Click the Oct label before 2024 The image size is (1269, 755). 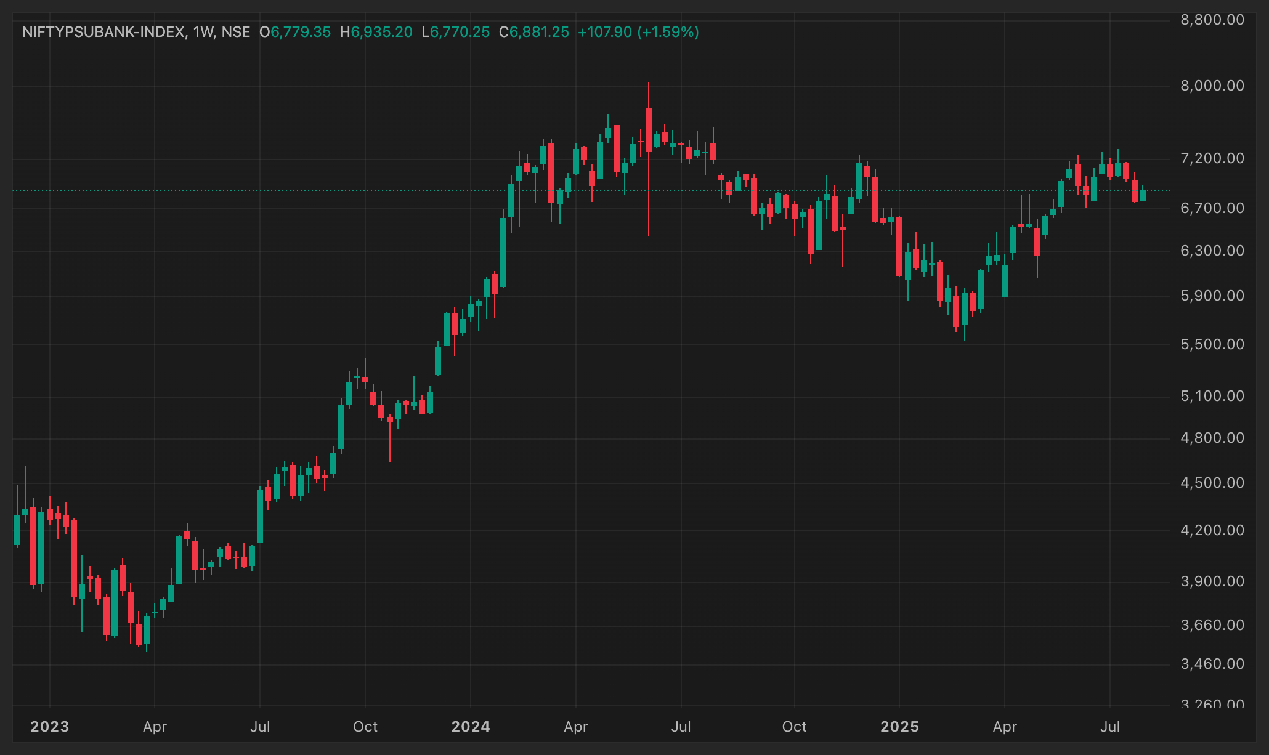pos(365,727)
